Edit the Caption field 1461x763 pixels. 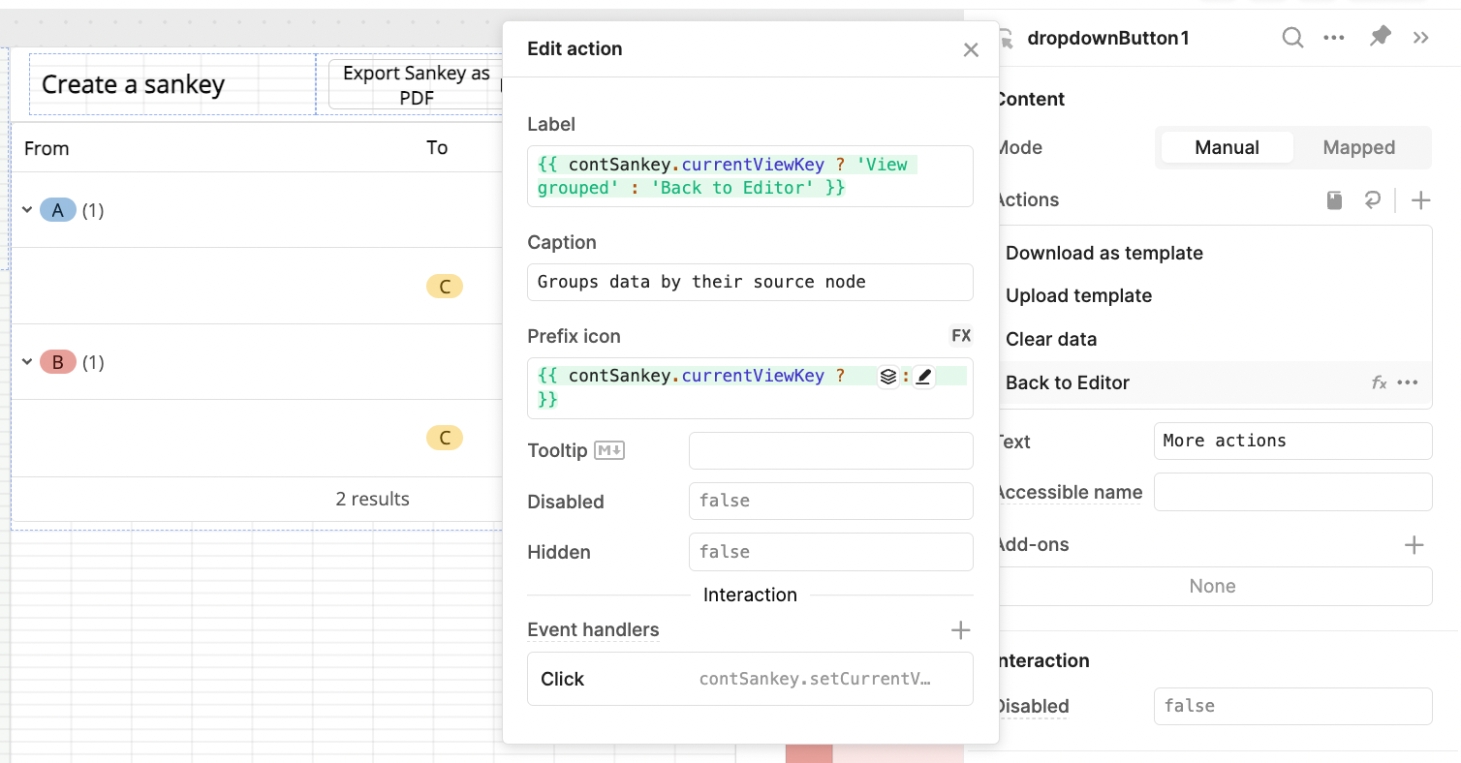pos(750,282)
